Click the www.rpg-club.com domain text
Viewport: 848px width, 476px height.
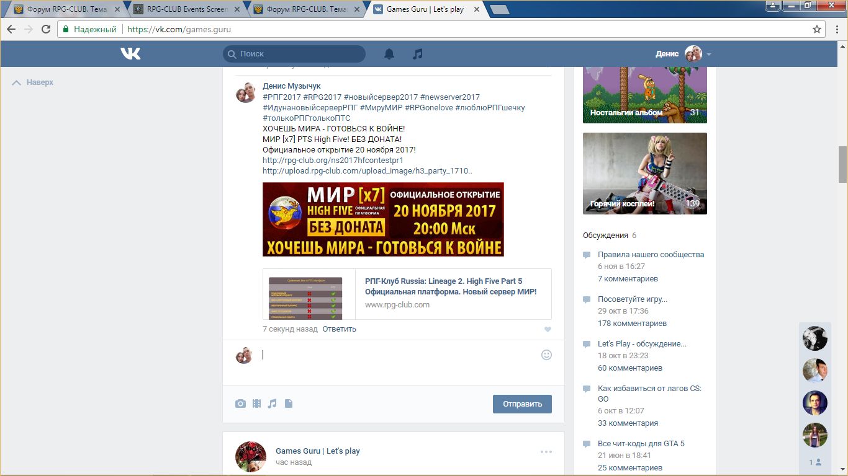tap(397, 305)
